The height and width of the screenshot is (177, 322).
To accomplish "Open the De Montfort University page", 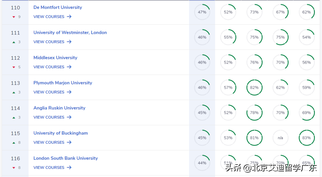I will 58,7.
